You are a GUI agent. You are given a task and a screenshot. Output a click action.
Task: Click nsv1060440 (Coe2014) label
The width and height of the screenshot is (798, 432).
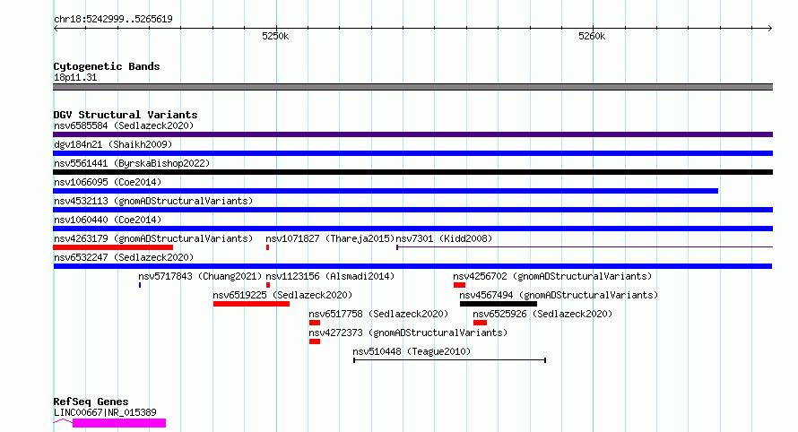[x=108, y=220]
